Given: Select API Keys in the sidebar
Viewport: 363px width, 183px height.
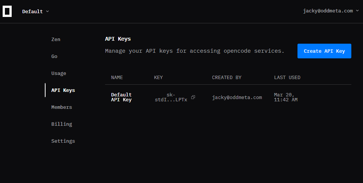Looking at the screenshot, I should coord(63,90).
